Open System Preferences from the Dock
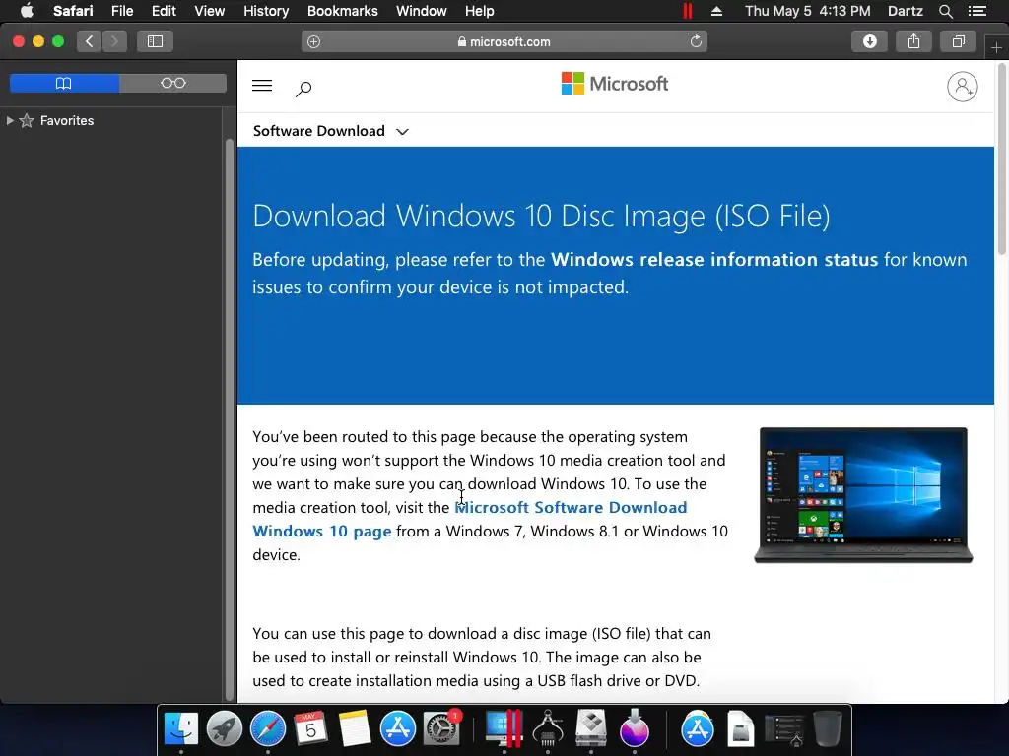This screenshot has width=1009, height=756. tap(440, 728)
